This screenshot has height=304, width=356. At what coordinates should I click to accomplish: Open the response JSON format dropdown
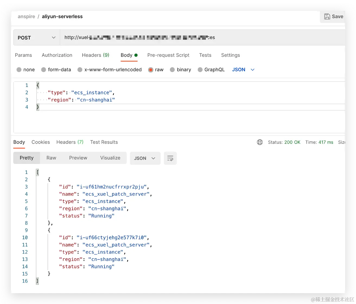[145, 158]
